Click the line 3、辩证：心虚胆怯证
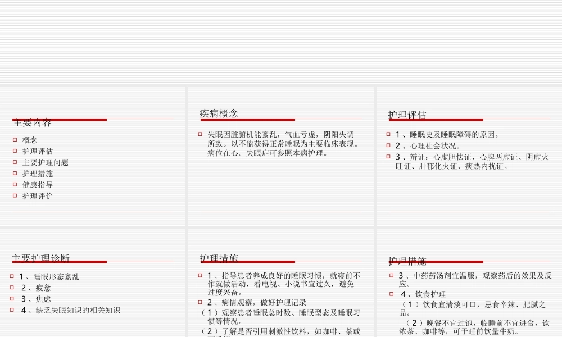Viewport: 562px width, 337px height. tap(472, 162)
